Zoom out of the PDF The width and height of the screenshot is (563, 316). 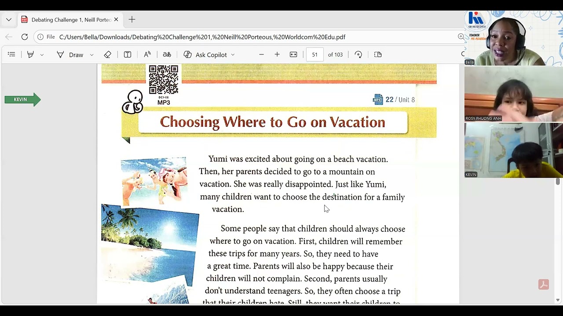point(261,54)
